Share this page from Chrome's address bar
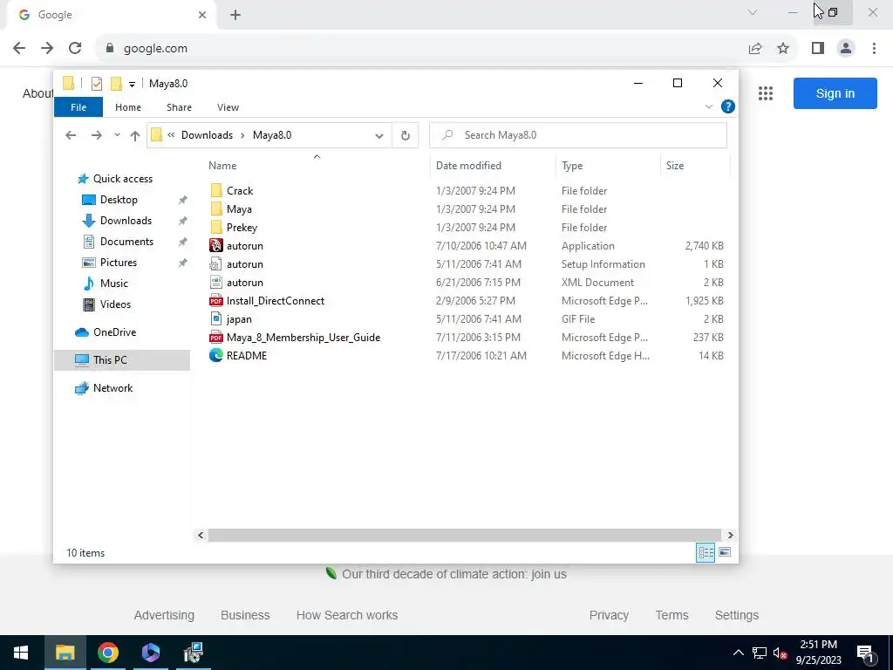Screen dimensions: 893x670 click(x=755, y=49)
